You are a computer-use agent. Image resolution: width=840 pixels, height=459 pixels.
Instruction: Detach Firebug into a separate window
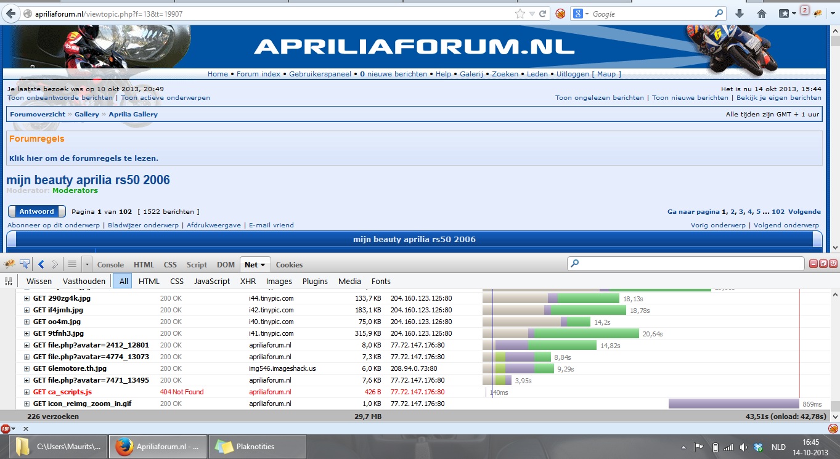tap(823, 264)
